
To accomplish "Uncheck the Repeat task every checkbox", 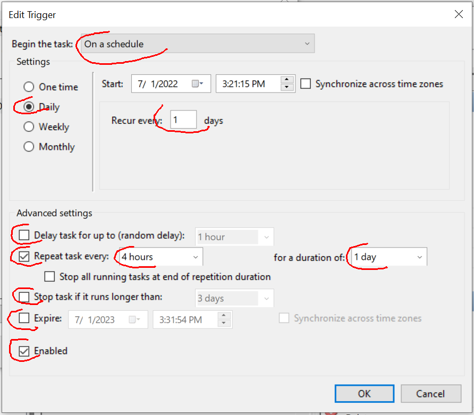I will [24, 256].
